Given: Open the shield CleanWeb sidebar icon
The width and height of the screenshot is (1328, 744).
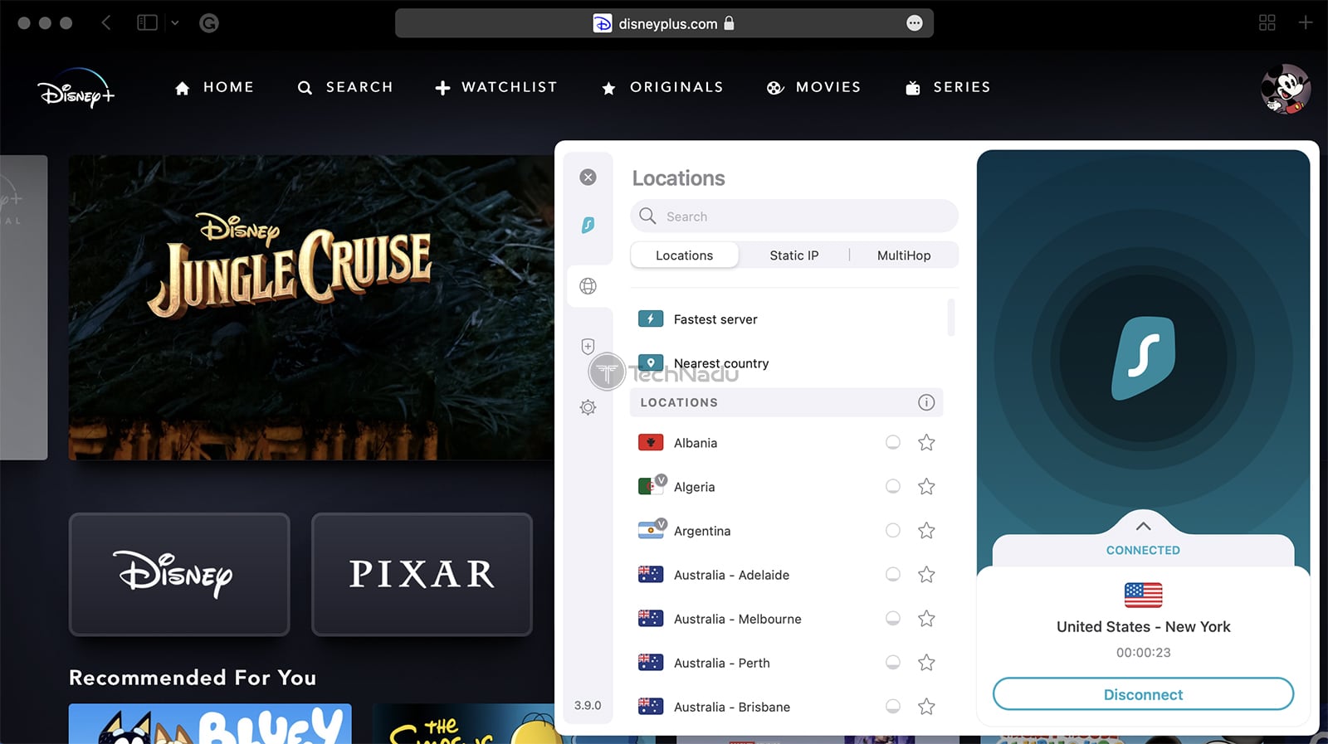Looking at the screenshot, I should (588, 347).
